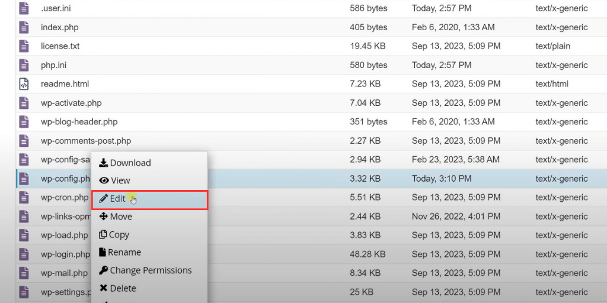Image resolution: width=607 pixels, height=303 pixels.
Task: Choose Rename from the context menu
Action: pyautogui.click(x=149, y=252)
